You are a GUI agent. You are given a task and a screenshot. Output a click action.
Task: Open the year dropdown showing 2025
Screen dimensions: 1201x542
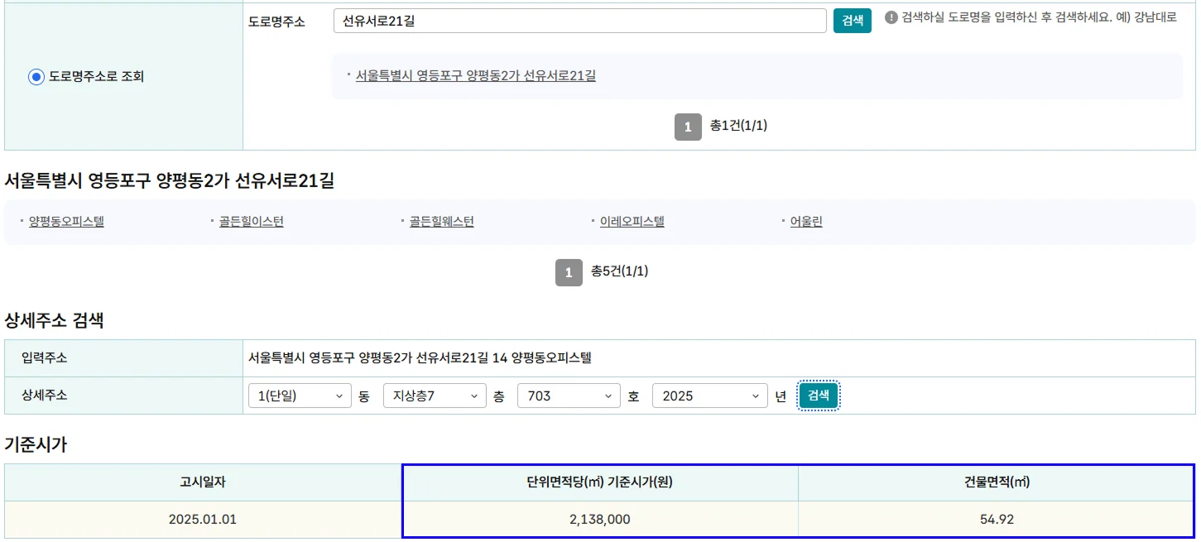pos(710,396)
